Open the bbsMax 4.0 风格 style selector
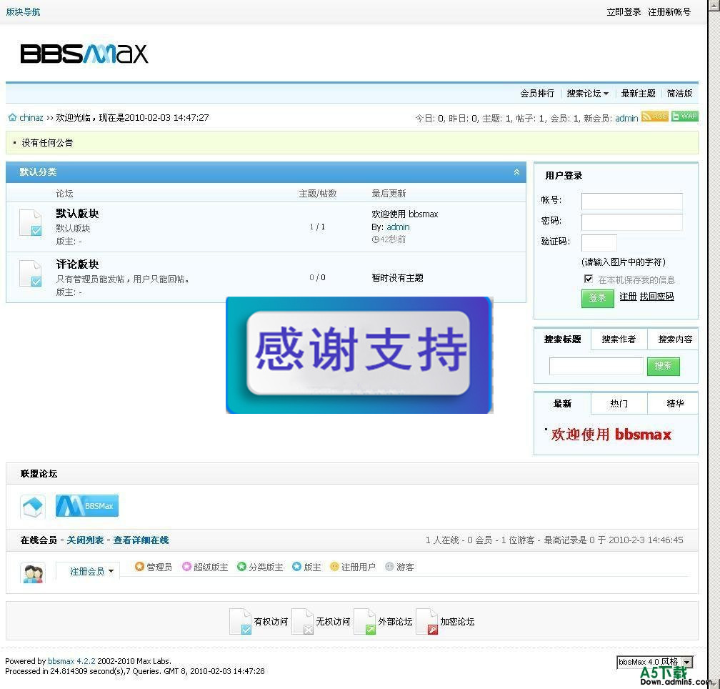Screen dimensions: 720x689 (x=654, y=662)
